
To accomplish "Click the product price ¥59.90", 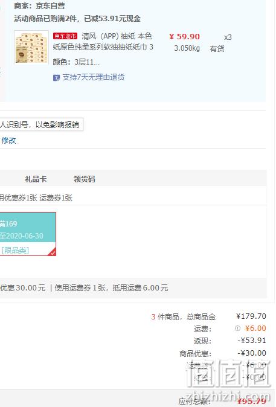I will coord(184,37).
